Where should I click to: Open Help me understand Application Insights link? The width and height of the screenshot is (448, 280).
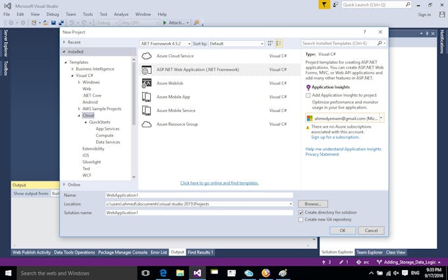pyautogui.click(x=343, y=149)
